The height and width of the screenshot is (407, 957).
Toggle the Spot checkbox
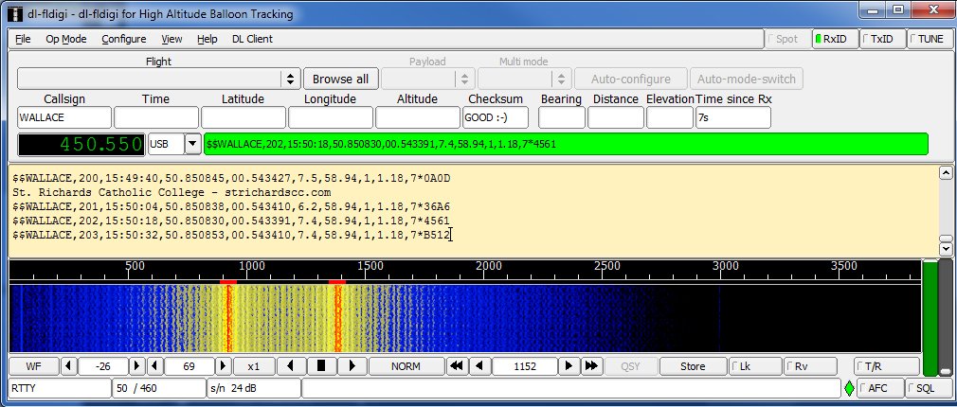786,39
